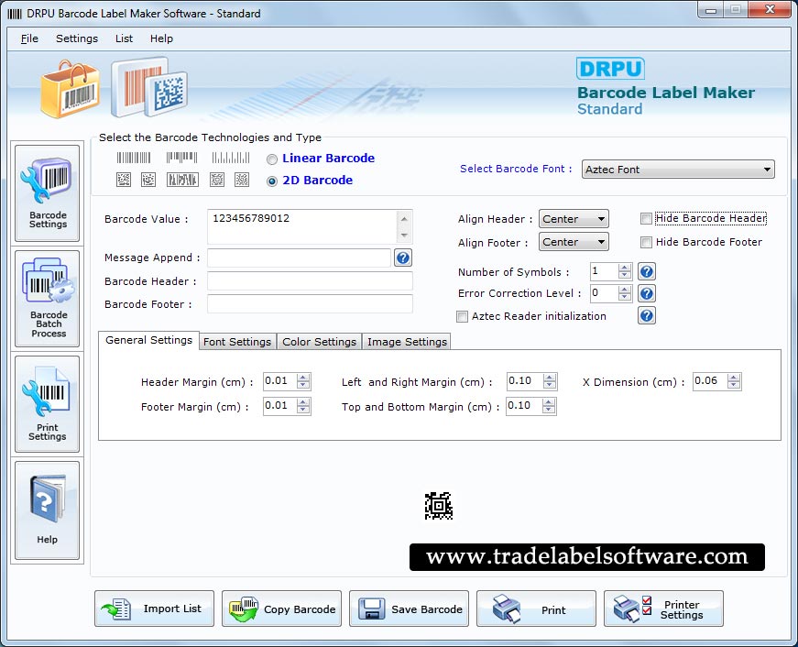This screenshot has height=647, width=798.
Task: Click third linear barcode sample icon
Action: [x=231, y=158]
